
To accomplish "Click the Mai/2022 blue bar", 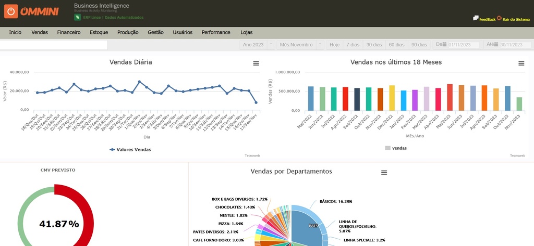I will pos(311,98).
